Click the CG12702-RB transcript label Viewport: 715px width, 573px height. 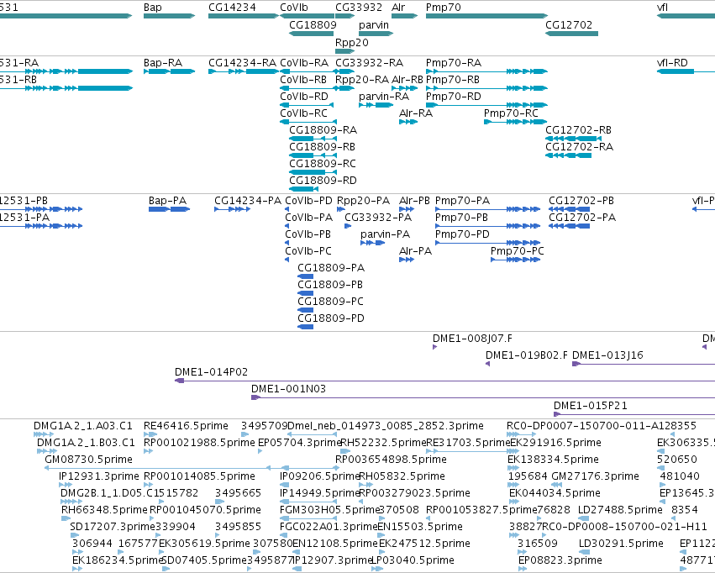pyautogui.click(x=578, y=130)
